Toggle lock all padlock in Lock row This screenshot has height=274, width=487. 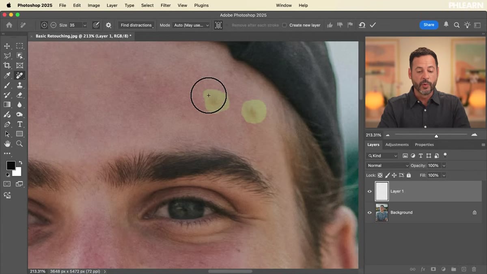tap(409, 176)
